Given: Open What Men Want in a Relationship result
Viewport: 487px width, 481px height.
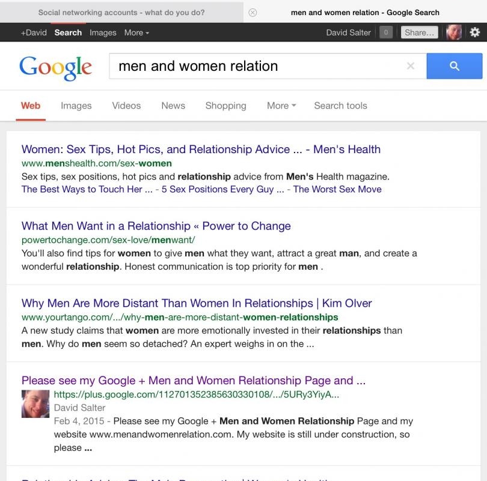Looking at the screenshot, I should coord(156,226).
